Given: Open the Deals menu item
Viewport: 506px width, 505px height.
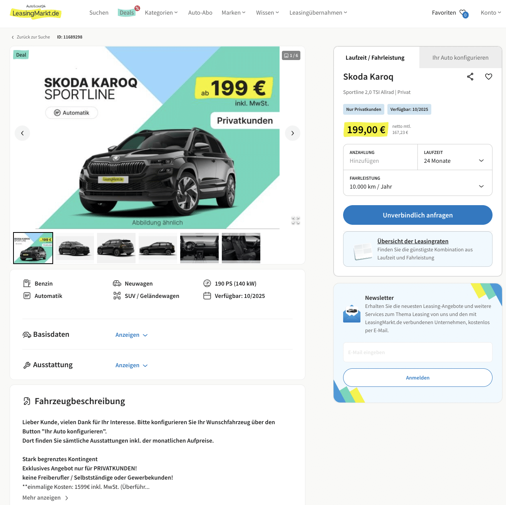Looking at the screenshot, I should (x=127, y=13).
